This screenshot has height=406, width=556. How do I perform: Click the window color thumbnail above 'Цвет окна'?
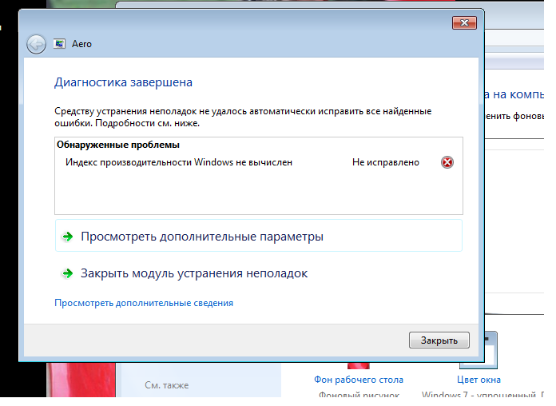pyautogui.click(x=490, y=350)
